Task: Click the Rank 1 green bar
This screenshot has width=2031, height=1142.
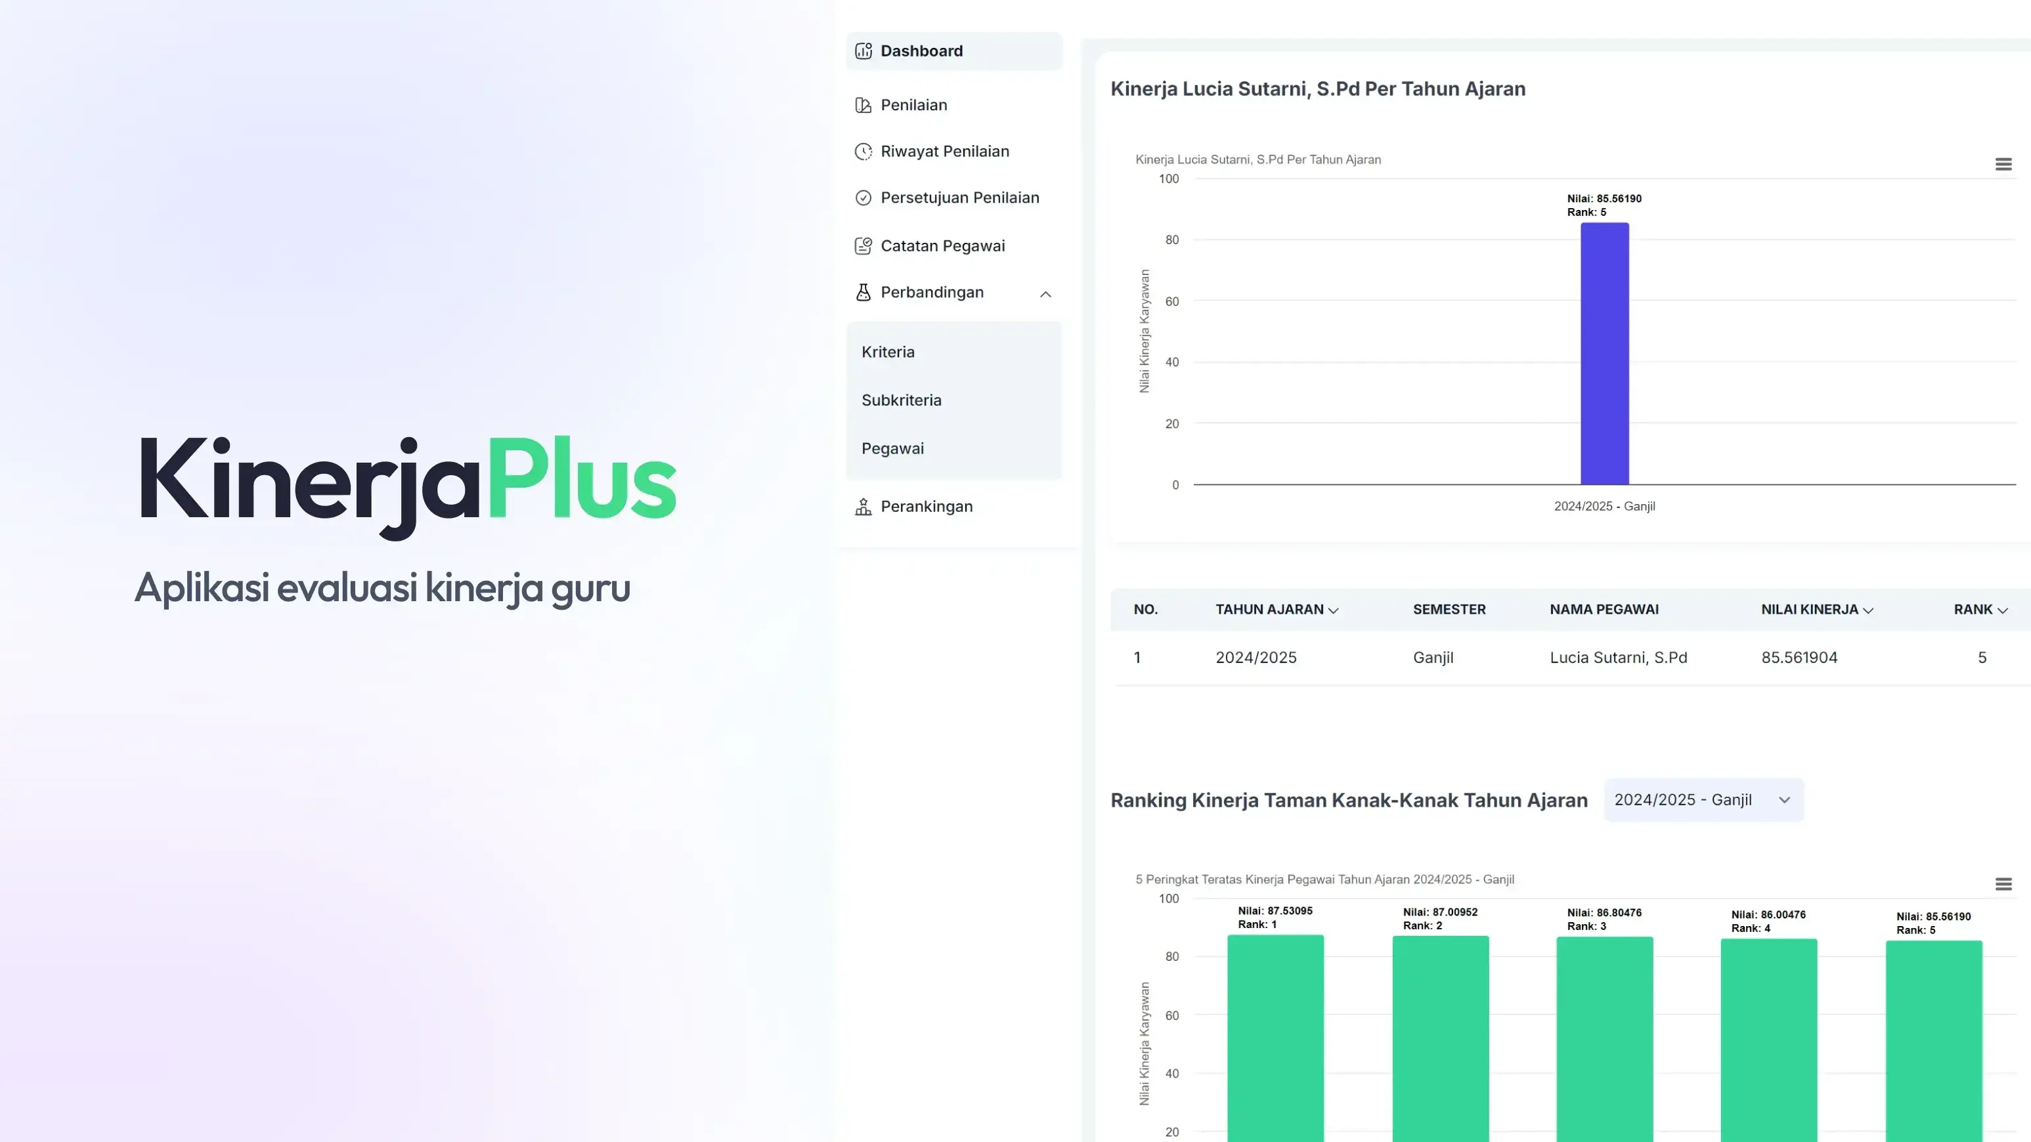Action: point(1276,1038)
